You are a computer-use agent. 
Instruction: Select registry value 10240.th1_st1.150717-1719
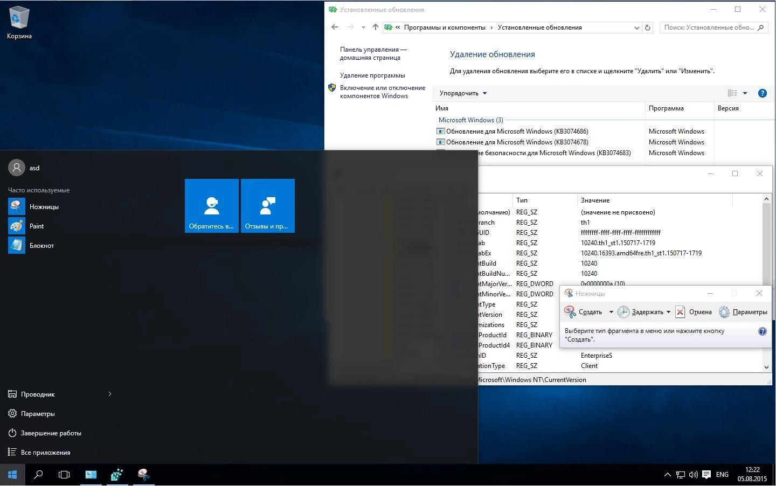[618, 243]
